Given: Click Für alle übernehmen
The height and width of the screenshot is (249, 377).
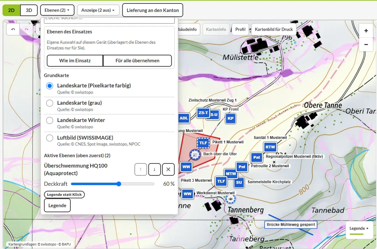Looking at the screenshot, I should 137,61.
